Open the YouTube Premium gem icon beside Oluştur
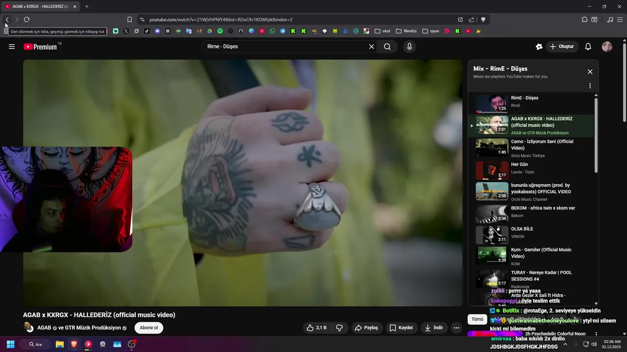Screen dimensions: 627x352 [x=539, y=46]
